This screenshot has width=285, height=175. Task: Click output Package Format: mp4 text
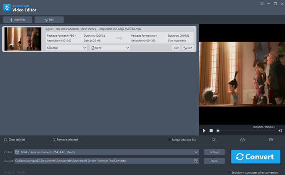[144, 36]
